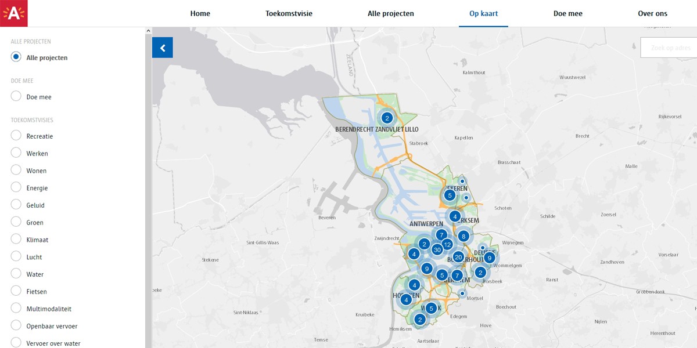Click the sidebar scrollbar up arrow

[x=148, y=31]
